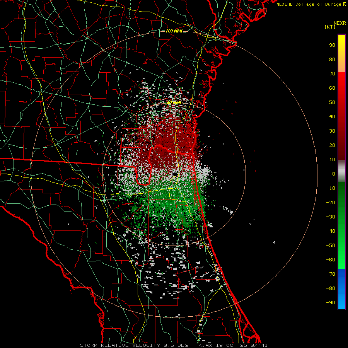Click the 0.5 DEG elevation text
The height and width of the screenshot is (348, 348).
coord(176,345)
